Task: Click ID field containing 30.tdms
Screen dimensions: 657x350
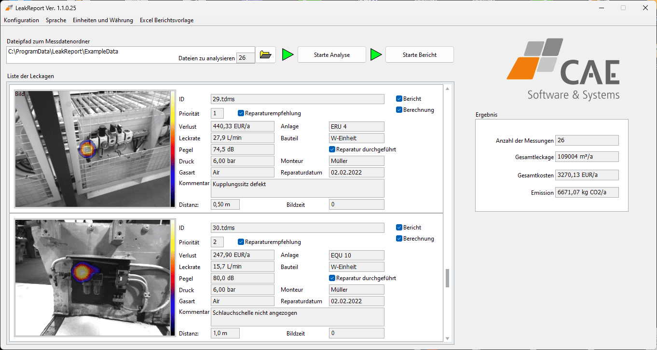Action: pyautogui.click(x=297, y=228)
